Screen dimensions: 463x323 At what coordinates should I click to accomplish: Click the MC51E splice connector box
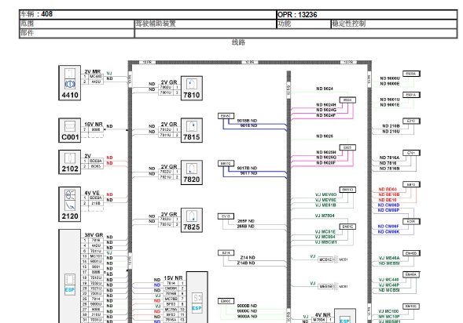coord(325,259)
